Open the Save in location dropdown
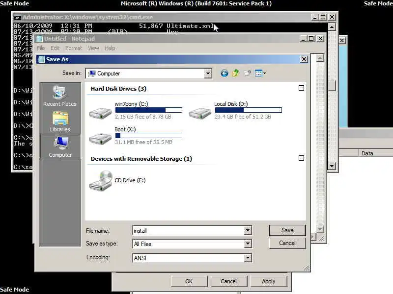The height and width of the screenshot is (294, 393). point(208,73)
